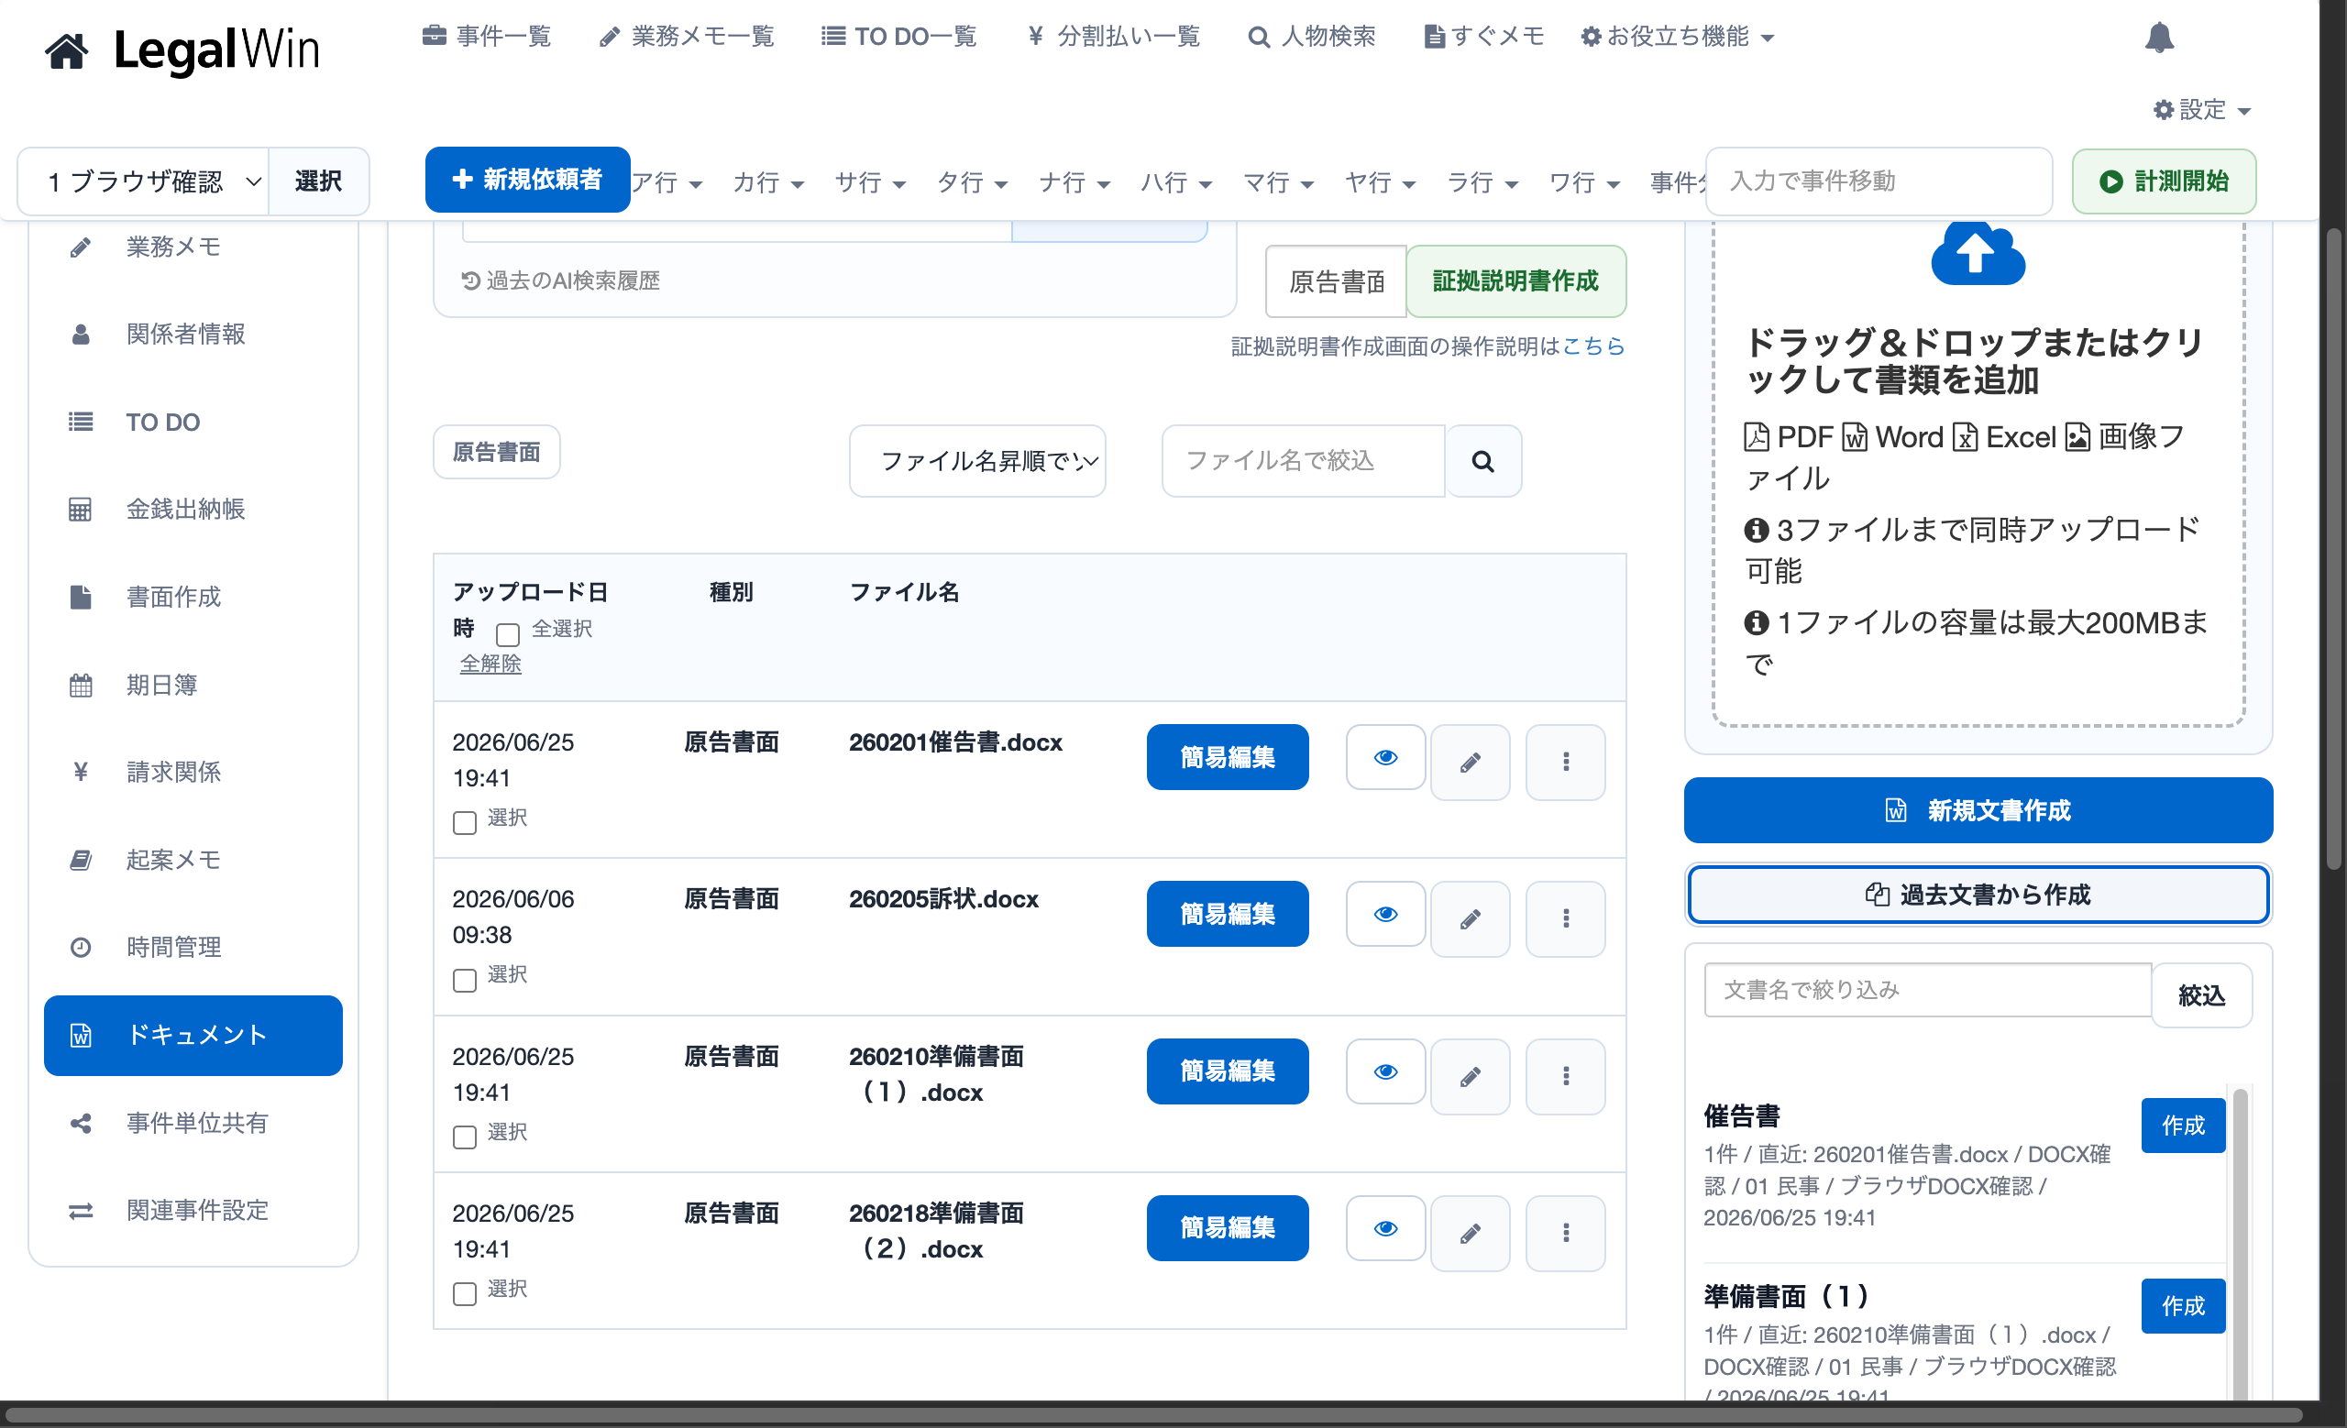
Task: Check the 全選択 checkbox
Action: (x=508, y=634)
